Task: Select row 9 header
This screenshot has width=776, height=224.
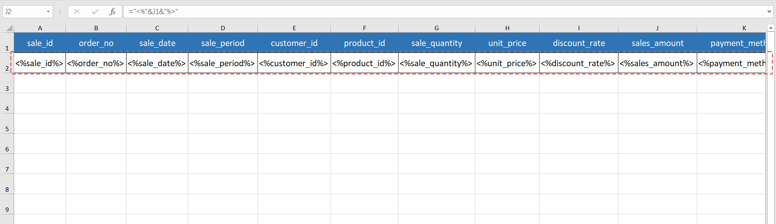Action: 7,204
